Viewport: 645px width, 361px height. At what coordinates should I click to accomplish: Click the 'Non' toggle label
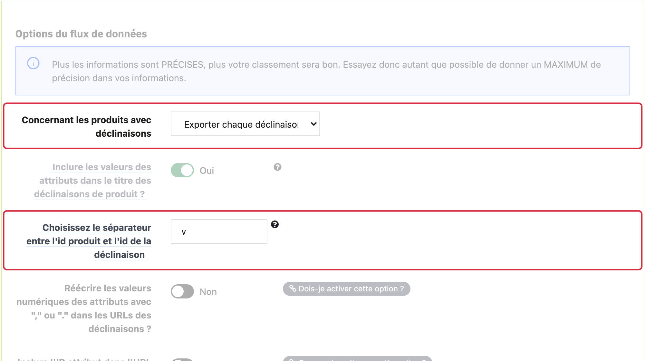pos(208,292)
